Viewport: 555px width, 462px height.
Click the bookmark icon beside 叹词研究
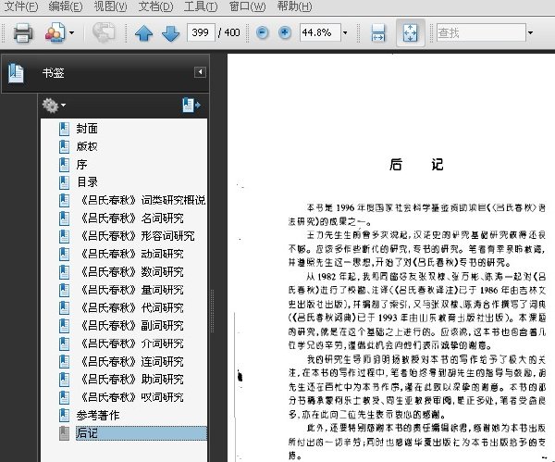(64, 397)
